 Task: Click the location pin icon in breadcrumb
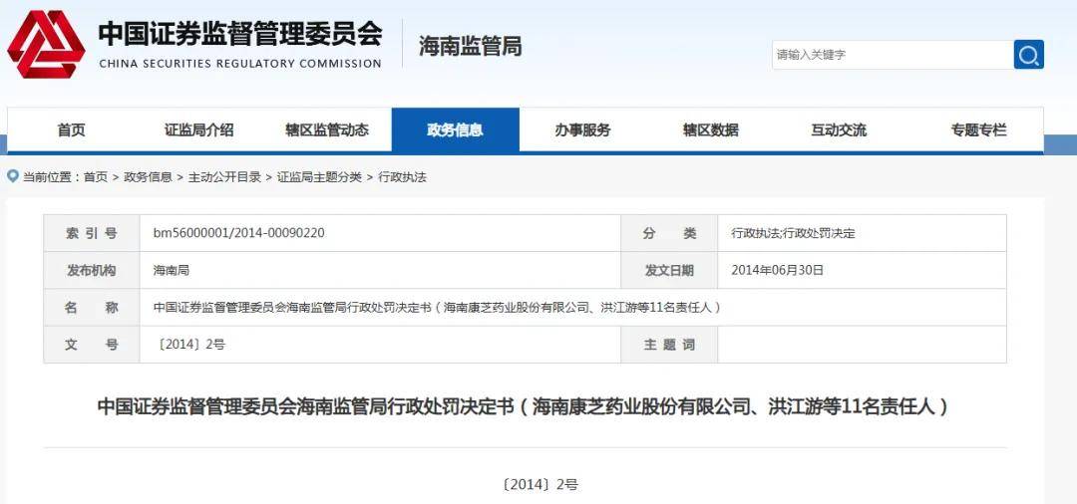[12, 176]
